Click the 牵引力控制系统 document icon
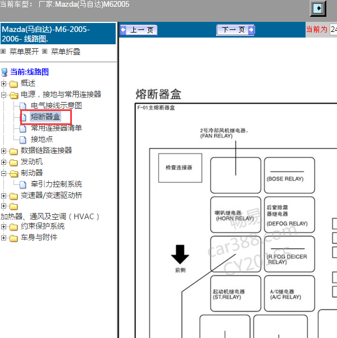The image size is (337, 338). [x=23, y=184]
